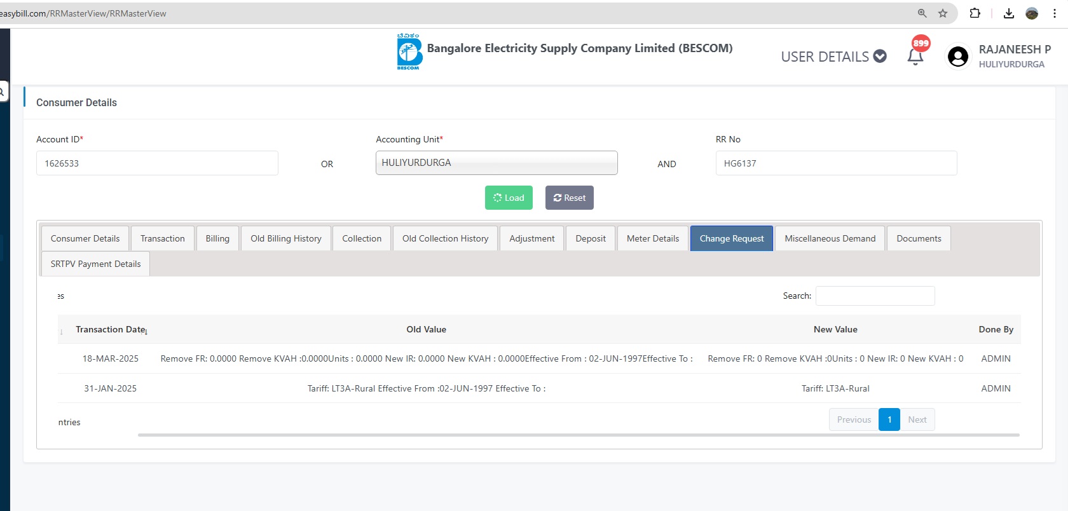The width and height of the screenshot is (1068, 511).
Task: Click the Reset button
Action: (570, 198)
